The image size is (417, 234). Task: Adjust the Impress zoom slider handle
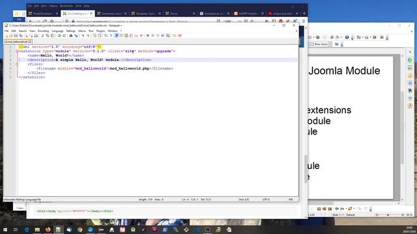388,214
